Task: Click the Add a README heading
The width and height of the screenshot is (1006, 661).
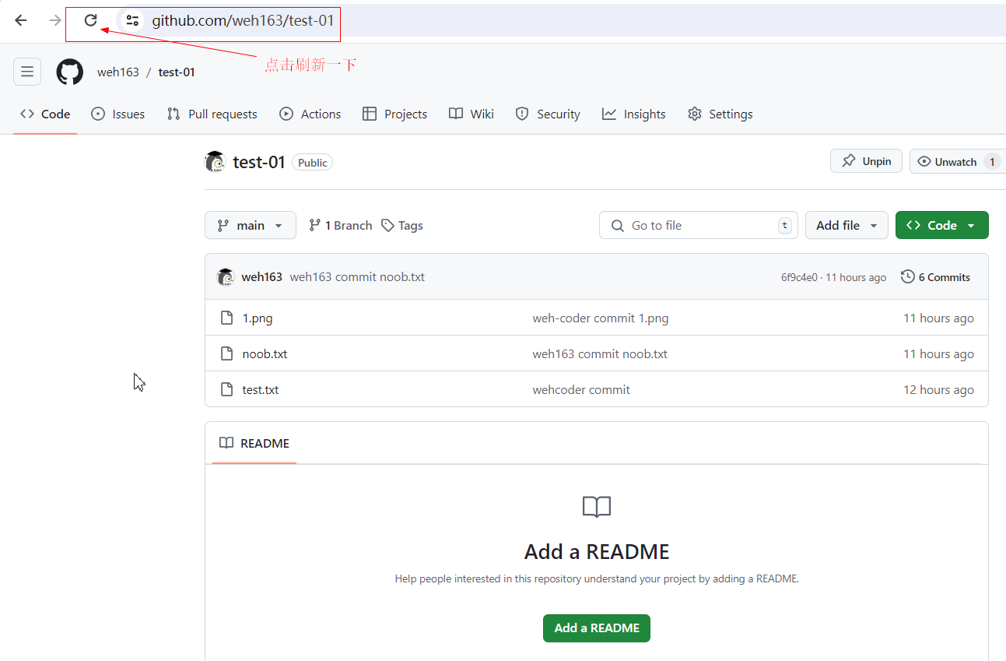Action: tap(597, 551)
